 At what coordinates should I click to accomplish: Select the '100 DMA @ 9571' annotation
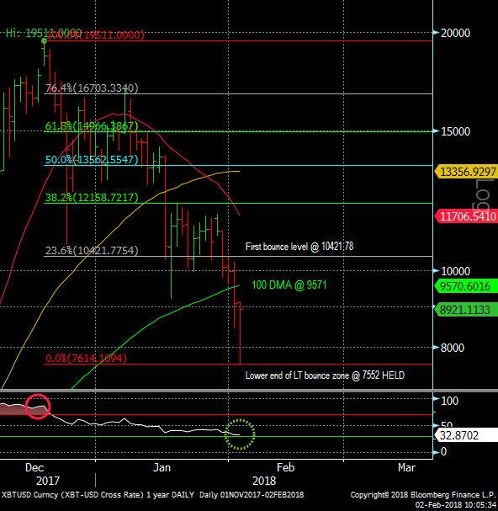pyautogui.click(x=289, y=285)
